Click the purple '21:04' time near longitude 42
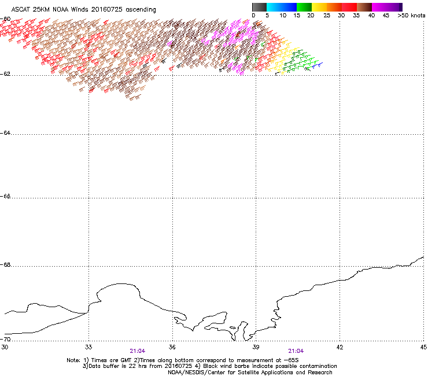 pyautogui.click(x=296, y=351)
